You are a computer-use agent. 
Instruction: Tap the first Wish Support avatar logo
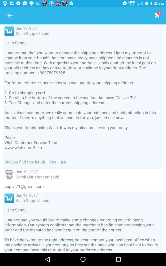(9, 31)
